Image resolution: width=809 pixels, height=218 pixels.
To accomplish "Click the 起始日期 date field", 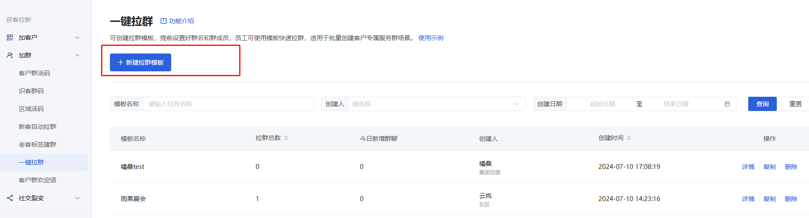I will coord(603,104).
